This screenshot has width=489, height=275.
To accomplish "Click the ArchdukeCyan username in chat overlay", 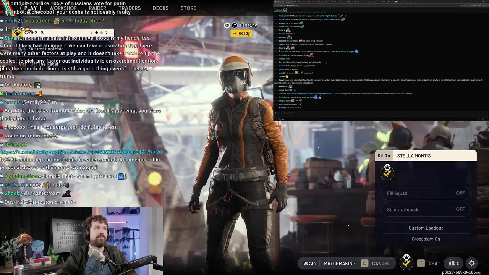I will [x=22, y=176].
